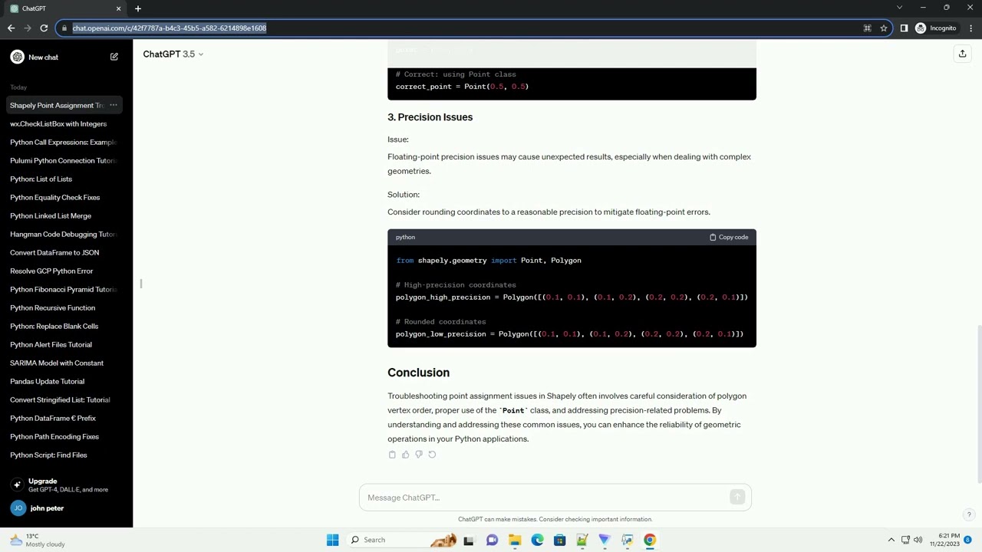Open Python Script: Find Files chat
Image resolution: width=982 pixels, height=552 pixels.
[66, 455]
